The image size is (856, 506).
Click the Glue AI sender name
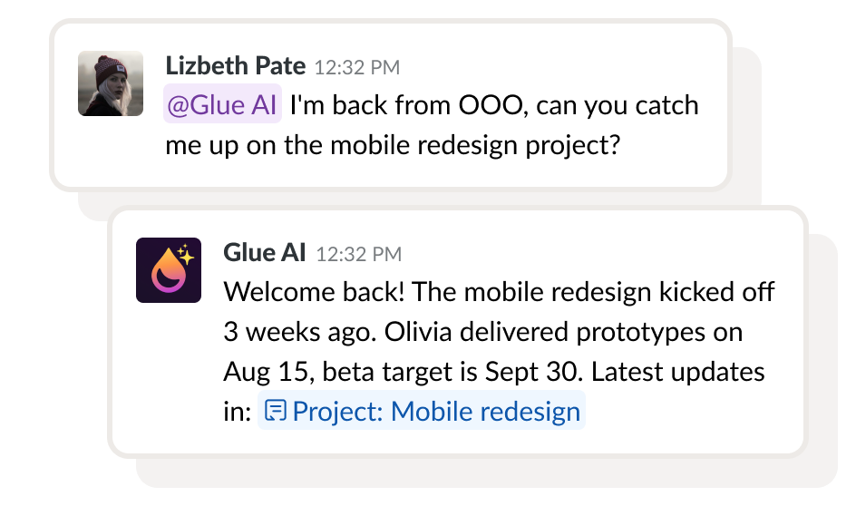click(x=265, y=253)
